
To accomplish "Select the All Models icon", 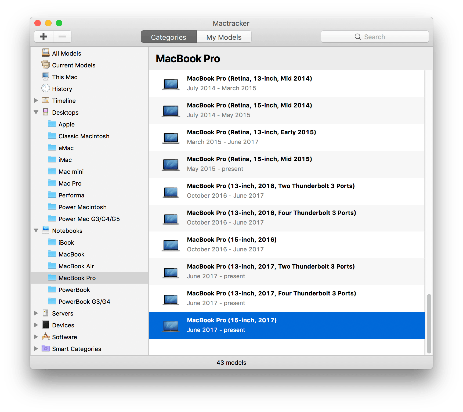I will click(46, 53).
